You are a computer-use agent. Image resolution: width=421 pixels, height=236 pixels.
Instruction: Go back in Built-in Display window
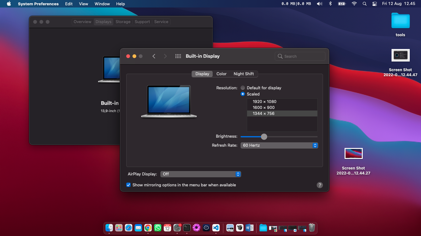154,56
